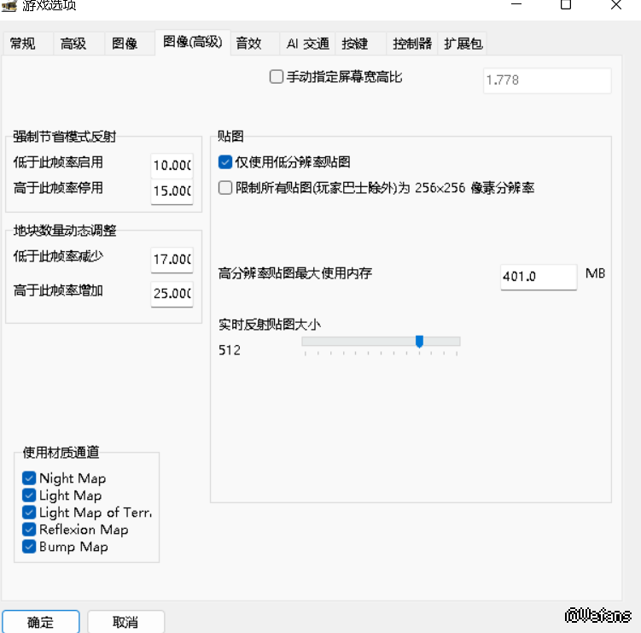Image resolution: width=641 pixels, height=633 pixels.
Task: Click the 高分辨率贴图最大使用内存 input field
Action: click(538, 277)
